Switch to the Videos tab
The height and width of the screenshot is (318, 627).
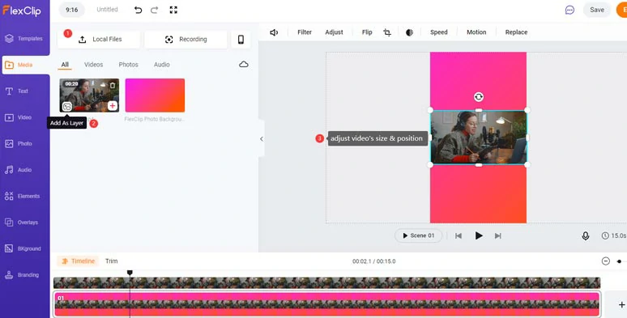point(94,64)
